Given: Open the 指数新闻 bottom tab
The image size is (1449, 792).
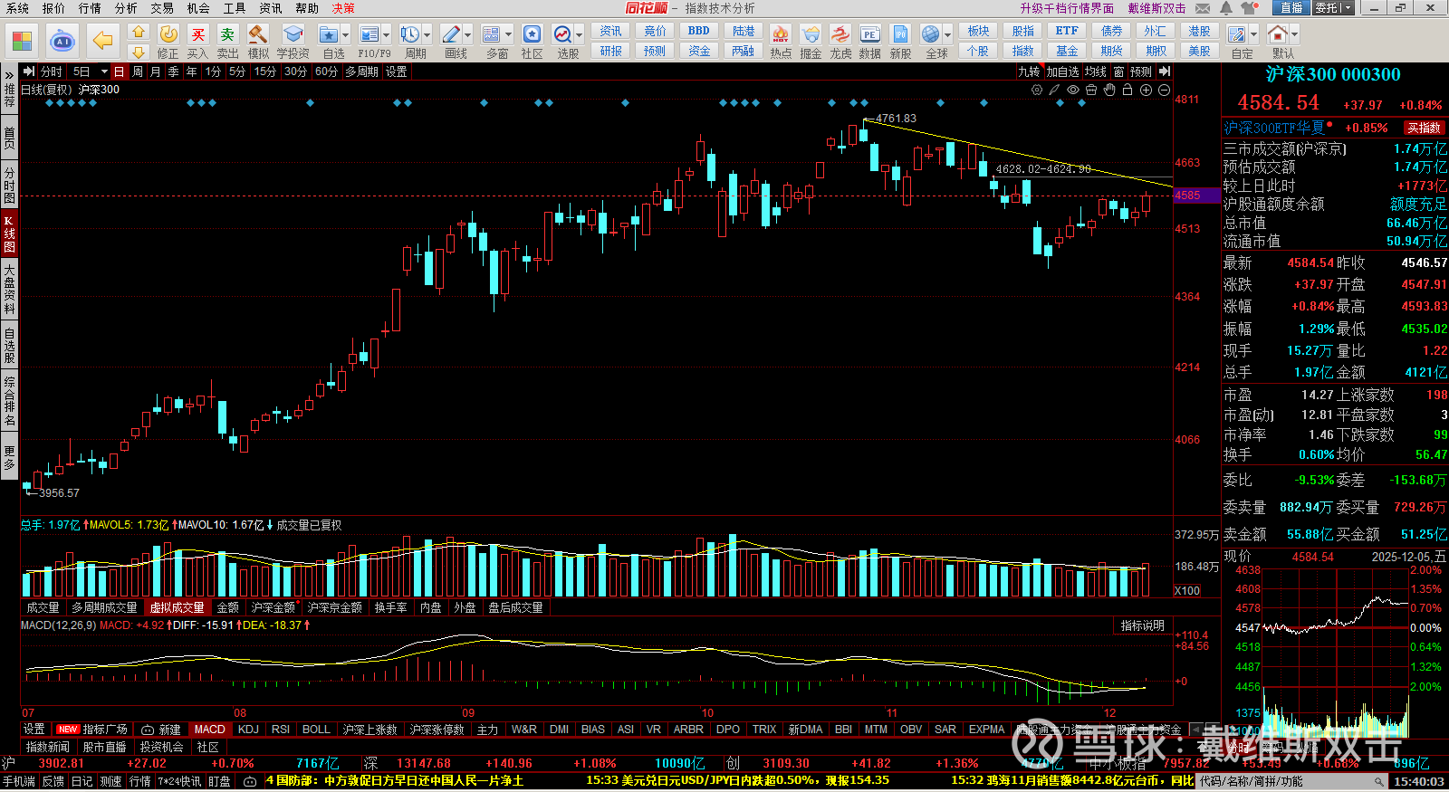Looking at the screenshot, I should point(47,748).
